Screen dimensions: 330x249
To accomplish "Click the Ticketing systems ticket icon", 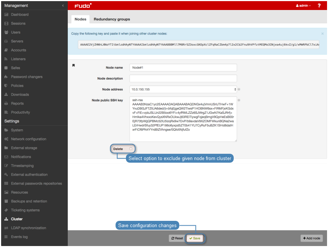I will coord(6,210).
